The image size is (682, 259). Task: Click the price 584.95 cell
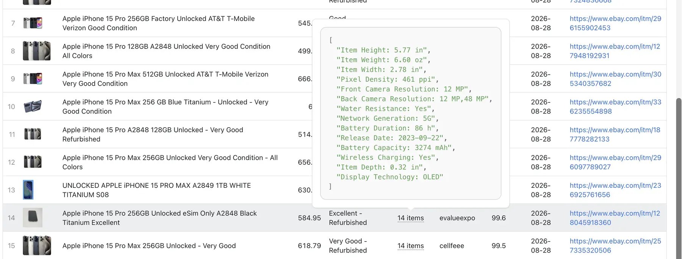pyautogui.click(x=309, y=218)
